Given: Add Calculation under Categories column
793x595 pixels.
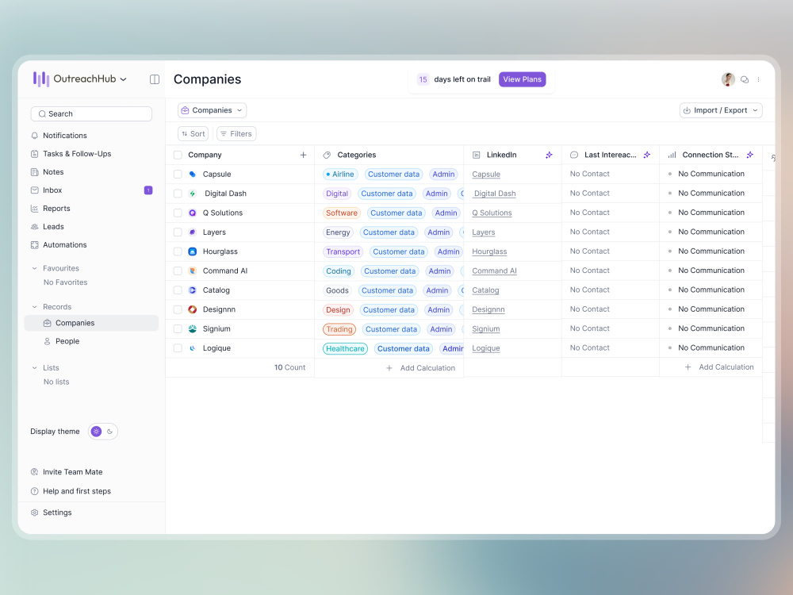Looking at the screenshot, I should tap(420, 368).
